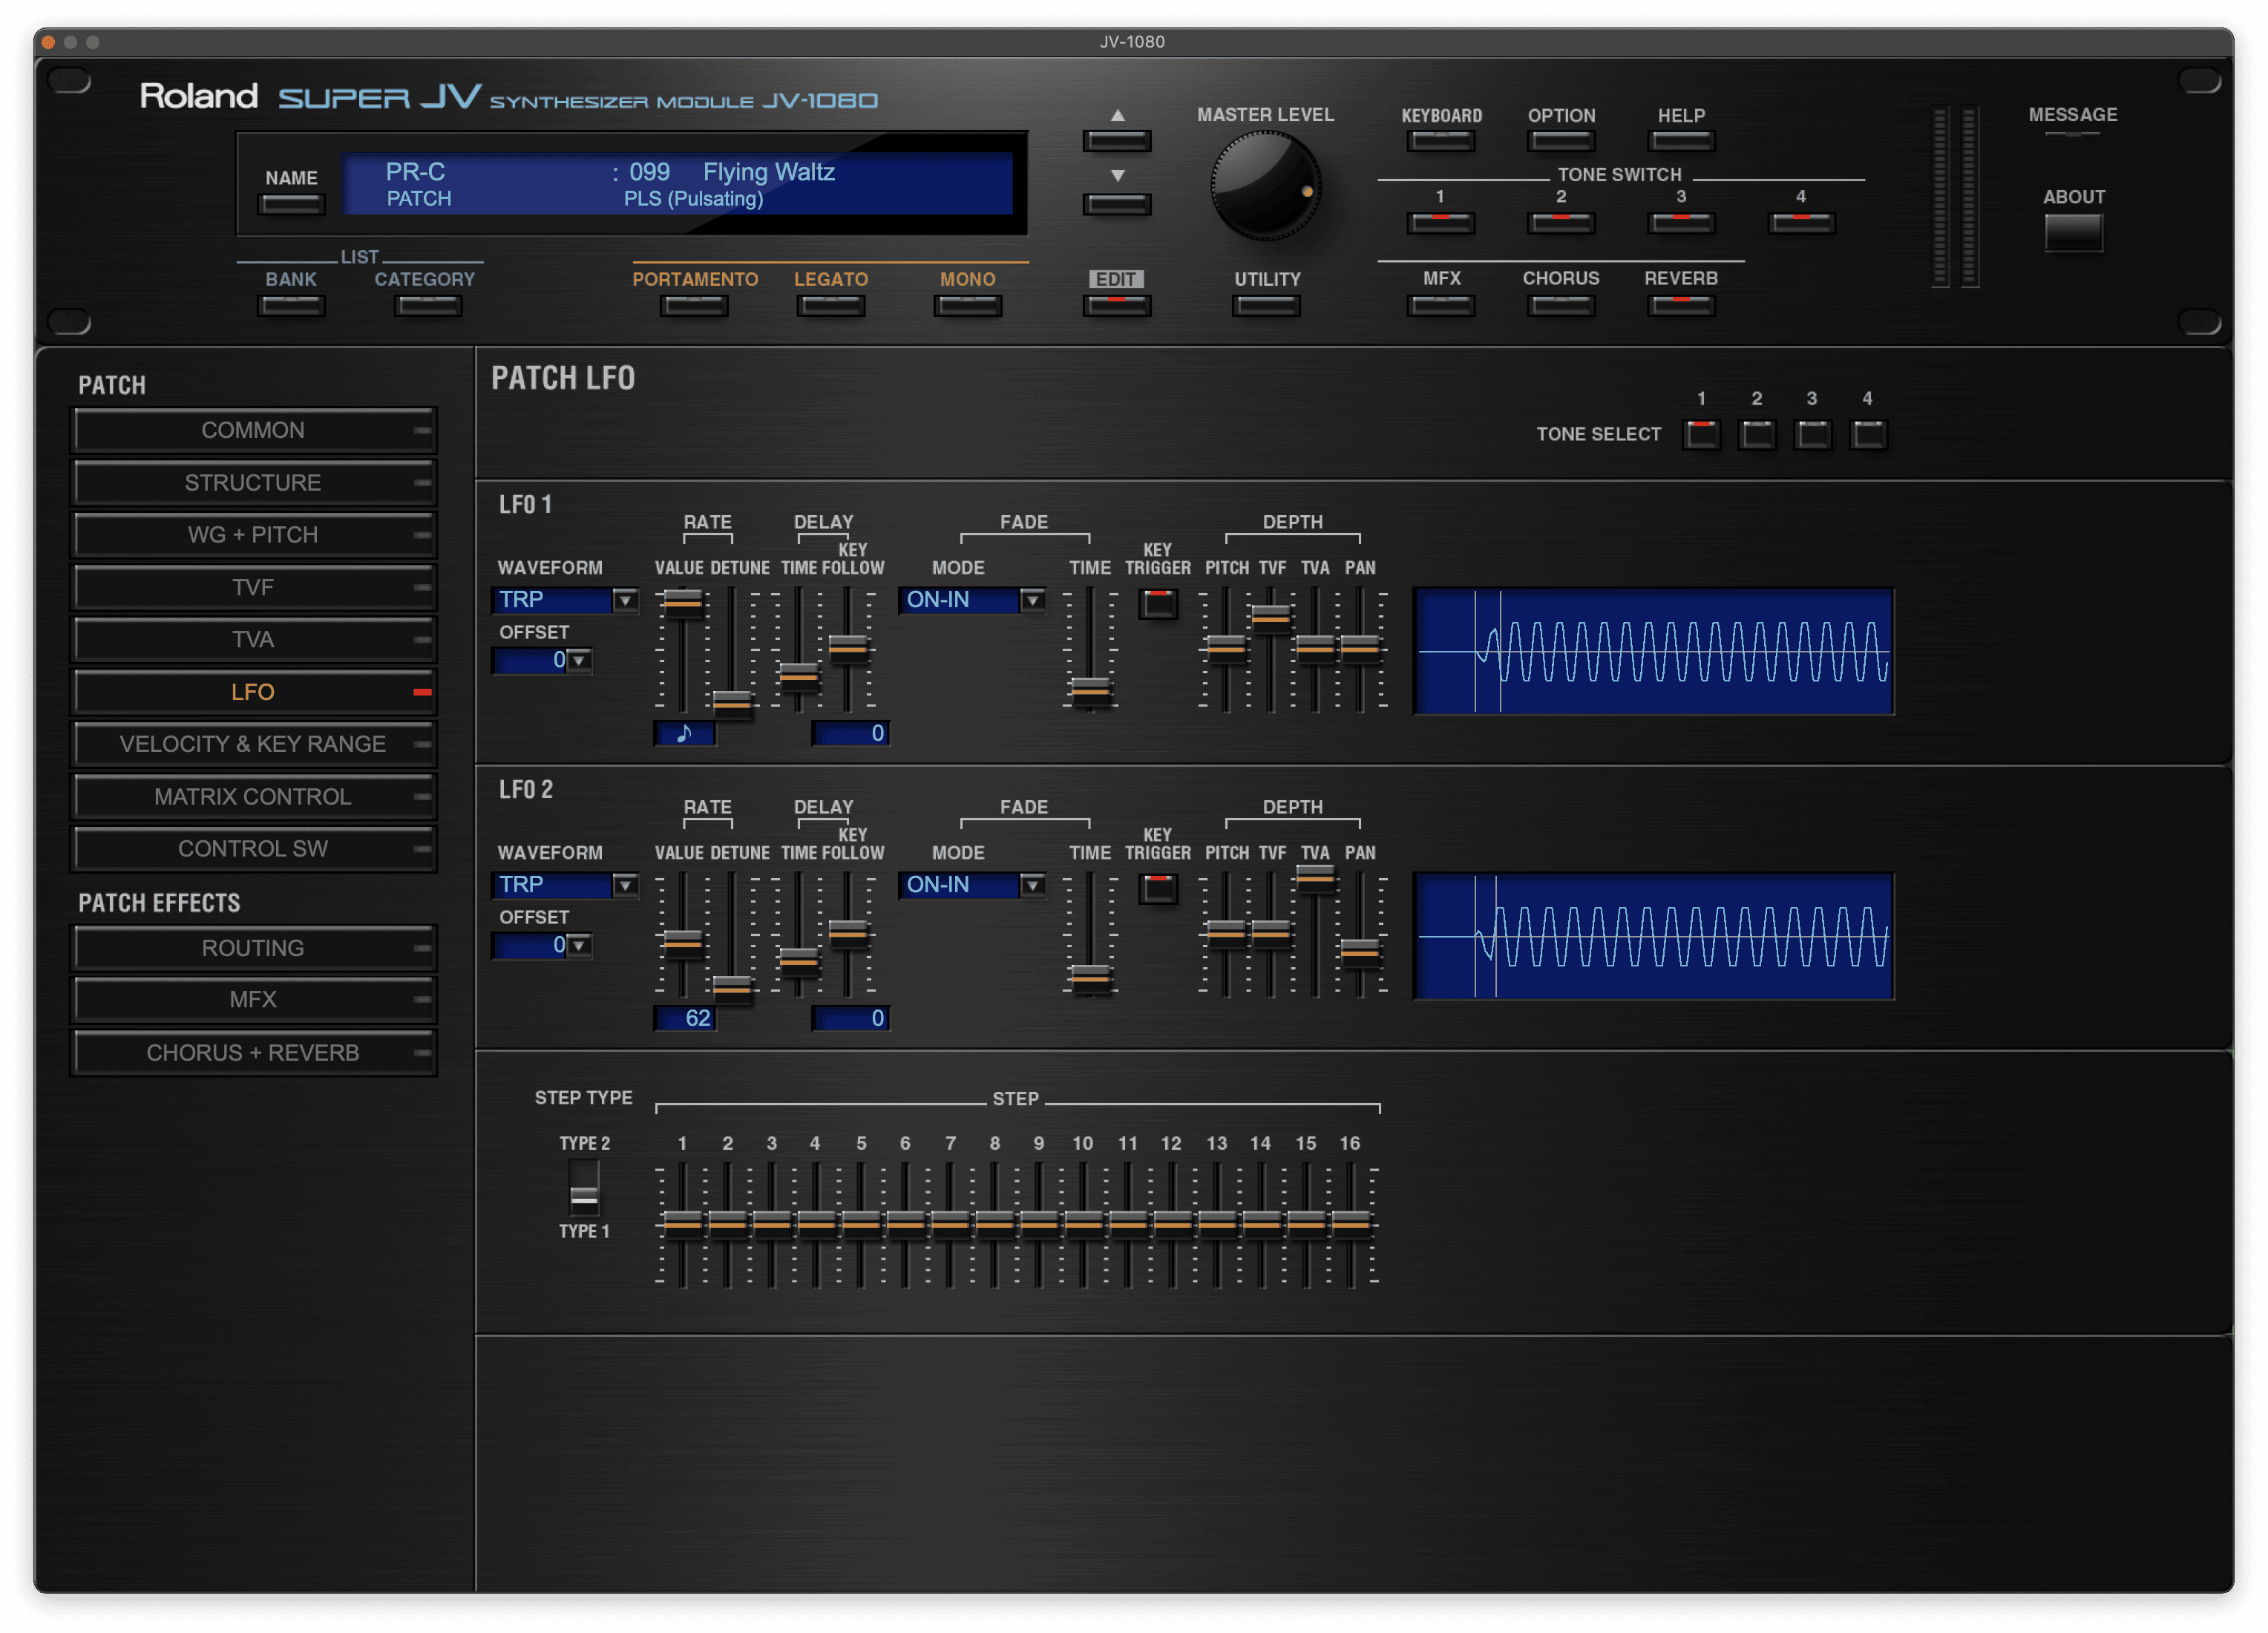The height and width of the screenshot is (1633, 2268).
Task: Switch to the TVF section
Action: [253, 587]
